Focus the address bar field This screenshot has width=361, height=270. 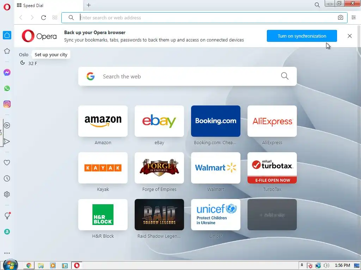(204, 18)
